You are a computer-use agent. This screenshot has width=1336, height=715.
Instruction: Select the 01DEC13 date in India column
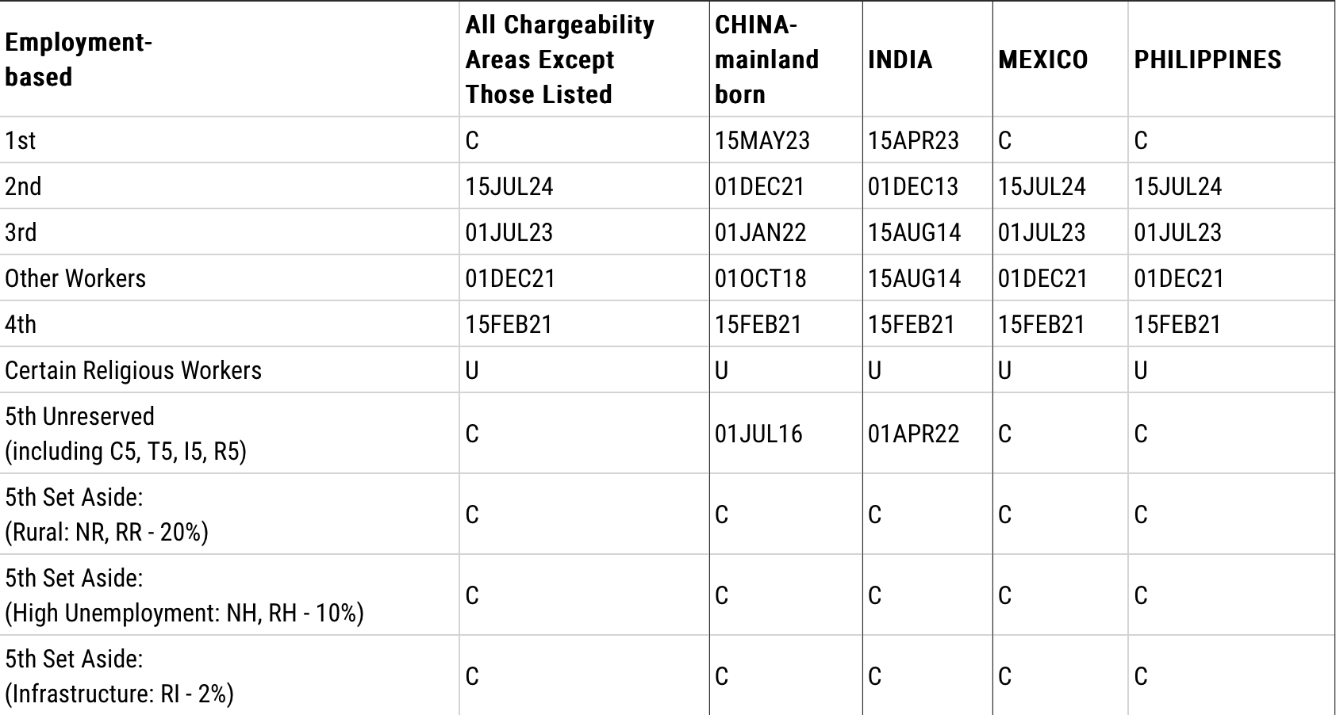tap(912, 186)
